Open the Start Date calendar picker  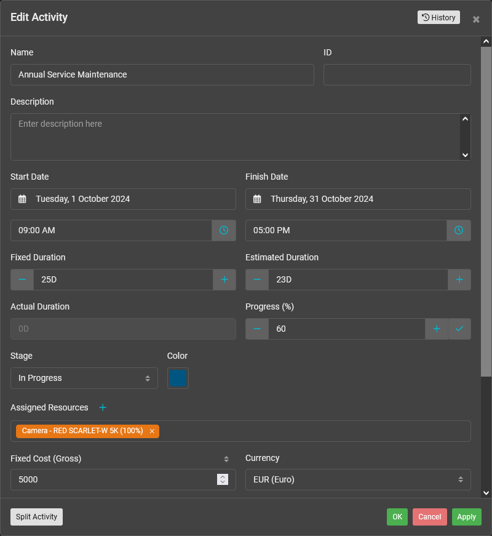coord(23,199)
